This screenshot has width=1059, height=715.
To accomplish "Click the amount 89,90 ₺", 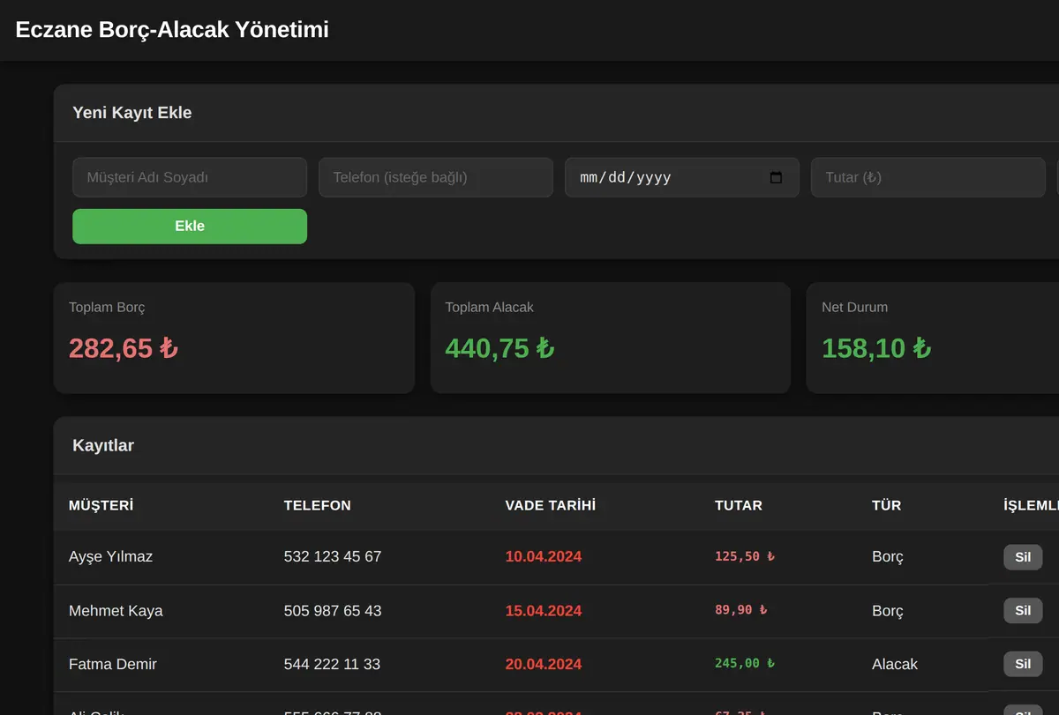I will pyautogui.click(x=741, y=610).
